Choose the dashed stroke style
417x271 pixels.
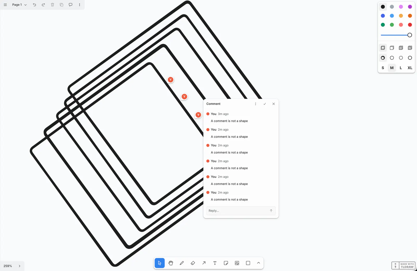click(392, 58)
